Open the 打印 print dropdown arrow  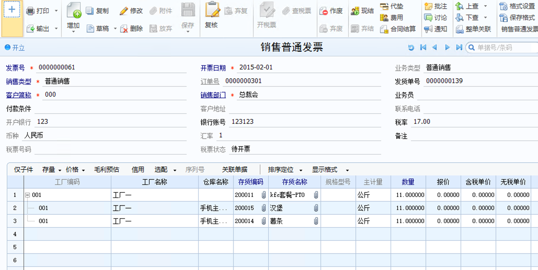(56, 11)
